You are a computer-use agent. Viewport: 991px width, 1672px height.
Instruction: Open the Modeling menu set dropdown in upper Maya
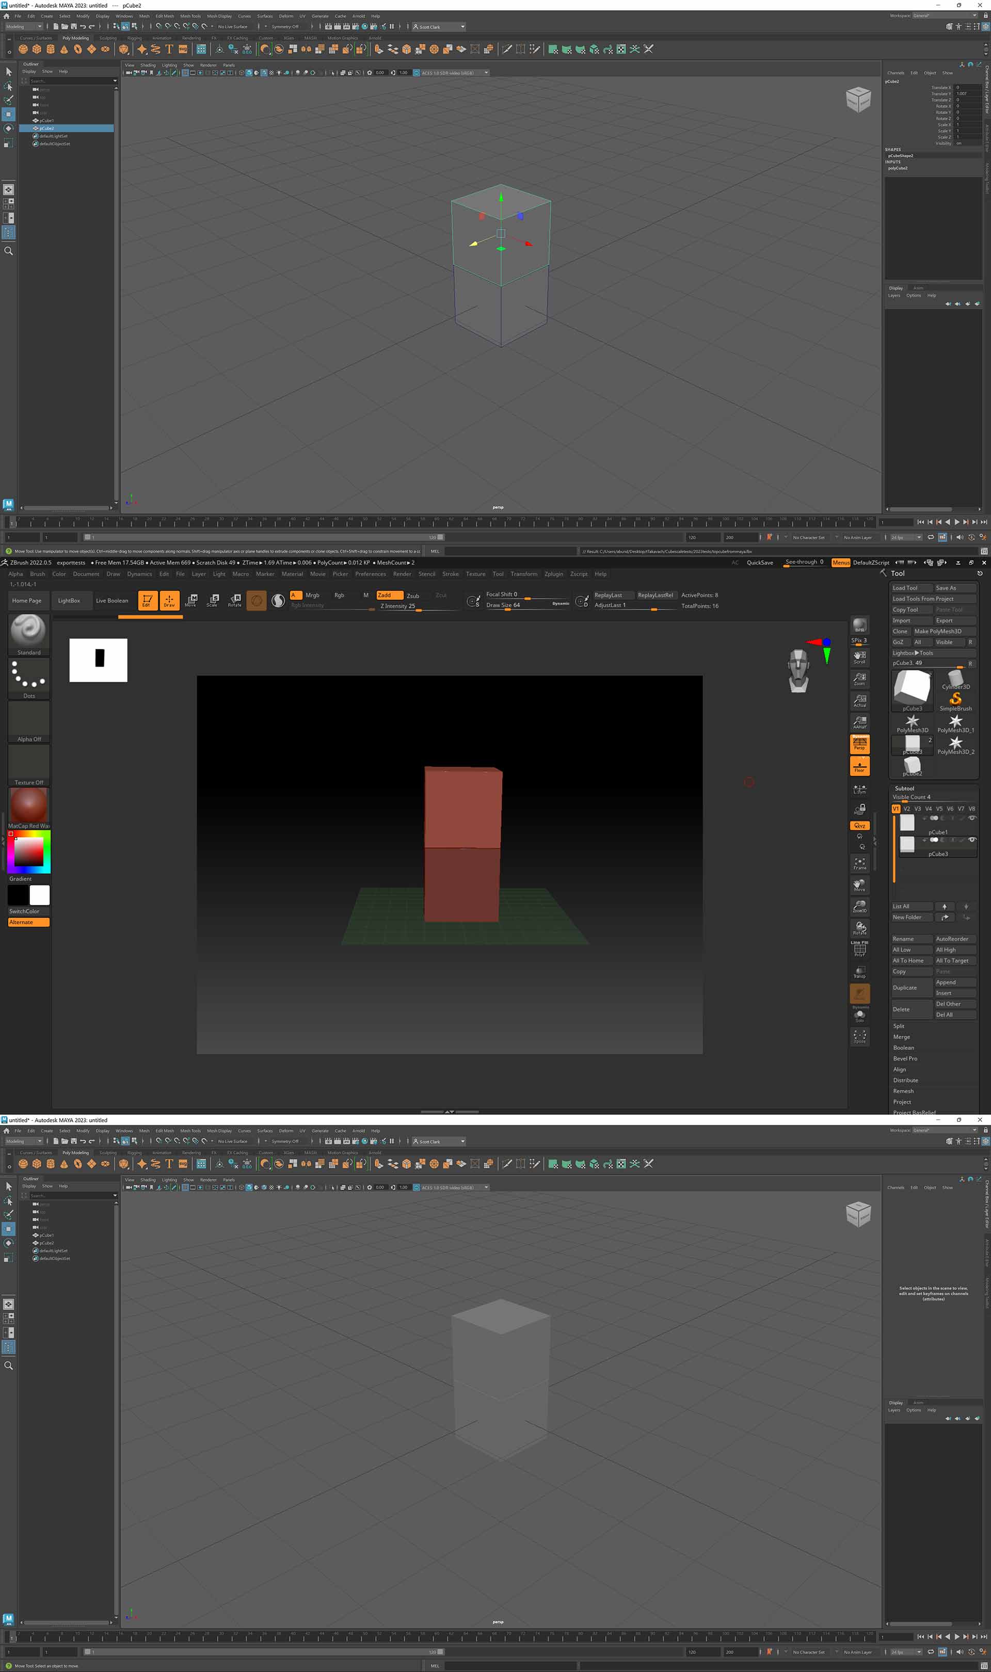[x=24, y=27]
